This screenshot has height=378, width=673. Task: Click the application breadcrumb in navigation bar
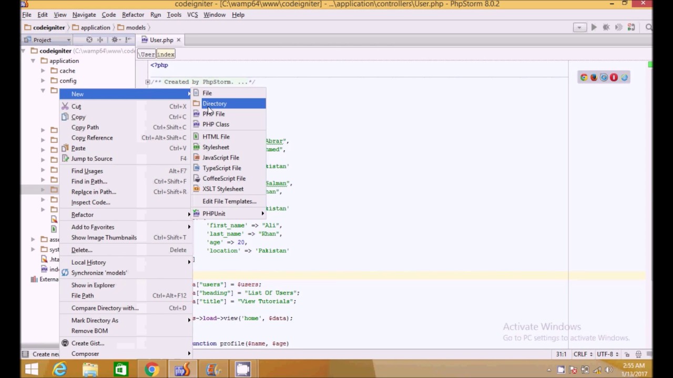91,27
